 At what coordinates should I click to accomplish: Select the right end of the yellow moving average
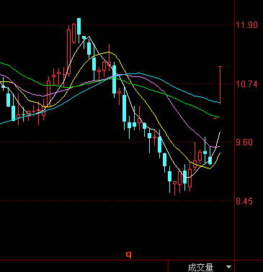[x=220, y=153]
